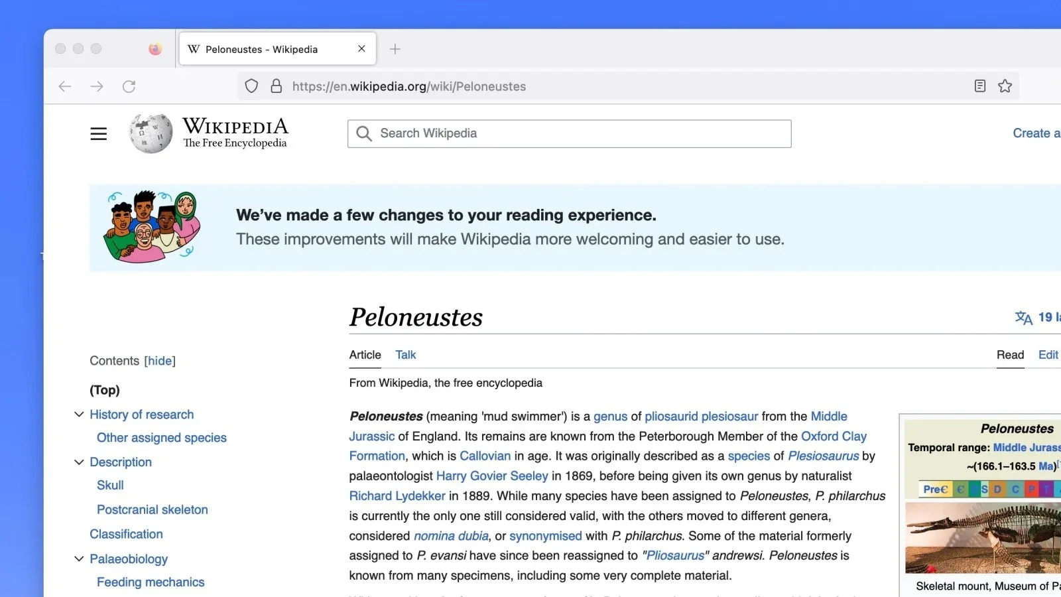Collapse the Description section chevron

pyautogui.click(x=79, y=462)
